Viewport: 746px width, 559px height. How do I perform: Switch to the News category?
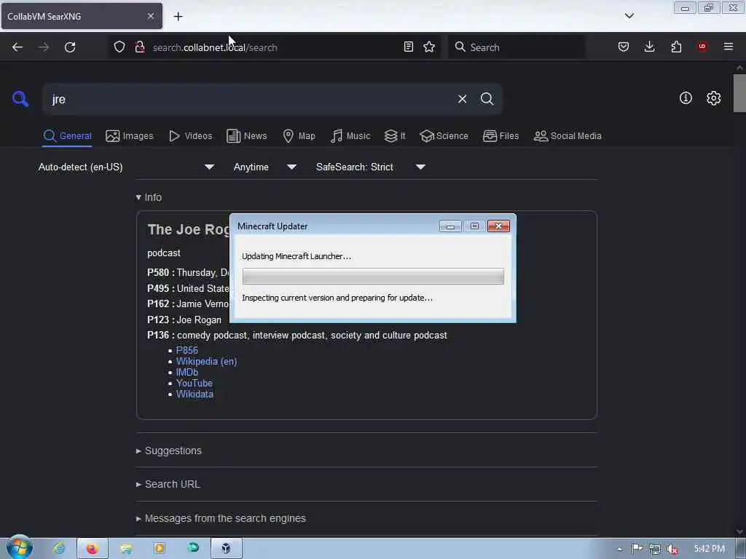click(247, 136)
